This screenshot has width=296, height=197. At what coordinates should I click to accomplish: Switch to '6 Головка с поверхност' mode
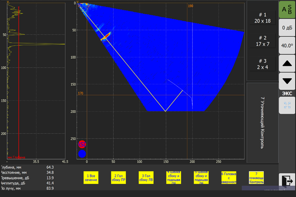point(229,177)
